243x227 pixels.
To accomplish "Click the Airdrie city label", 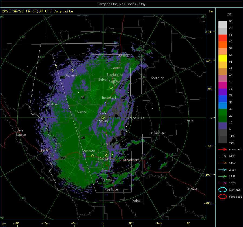I will click(106, 144).
